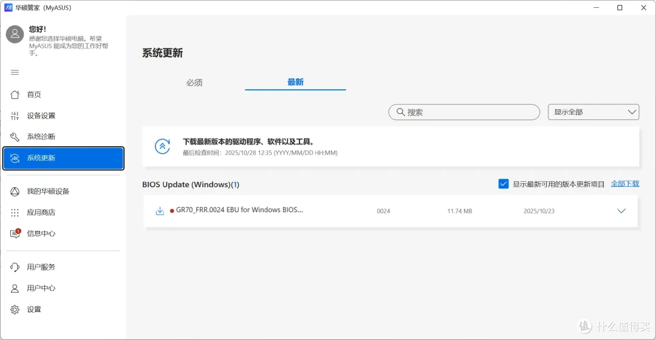The image size is (656, 340).
Task: Click version 0024 cell
Action: [383, 211]
